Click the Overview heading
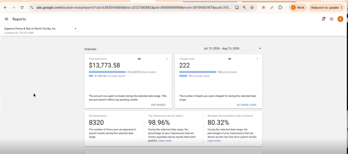348x154 pixels. 90,49
